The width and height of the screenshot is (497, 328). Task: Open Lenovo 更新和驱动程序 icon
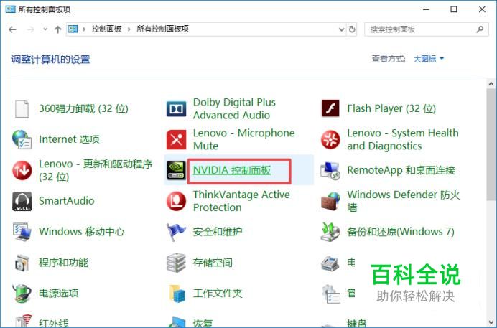tap(22, 170)
